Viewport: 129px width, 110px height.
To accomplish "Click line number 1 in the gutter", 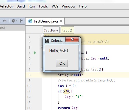I will click(30, 37).
